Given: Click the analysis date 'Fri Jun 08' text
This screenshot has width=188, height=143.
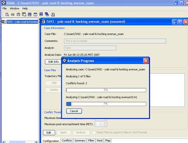Looking at the screenshot, I should click(x=82, y=55).
